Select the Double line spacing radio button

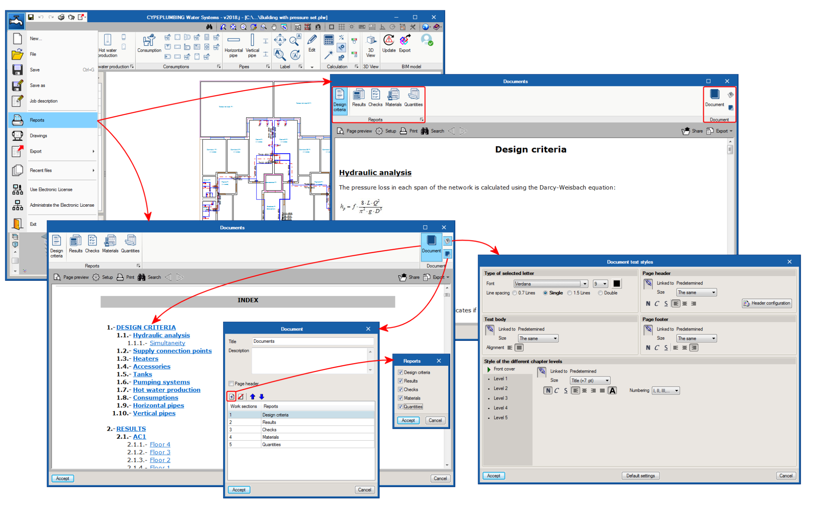point(601,293)
